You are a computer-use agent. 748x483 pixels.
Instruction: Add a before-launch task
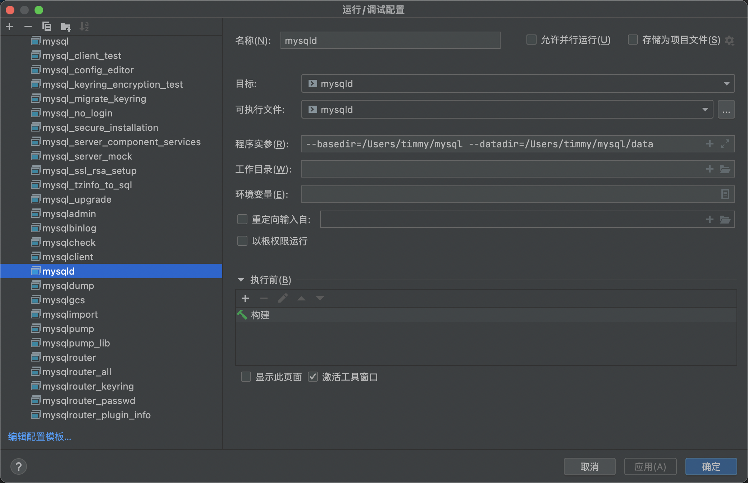click(x=245, y=298)
